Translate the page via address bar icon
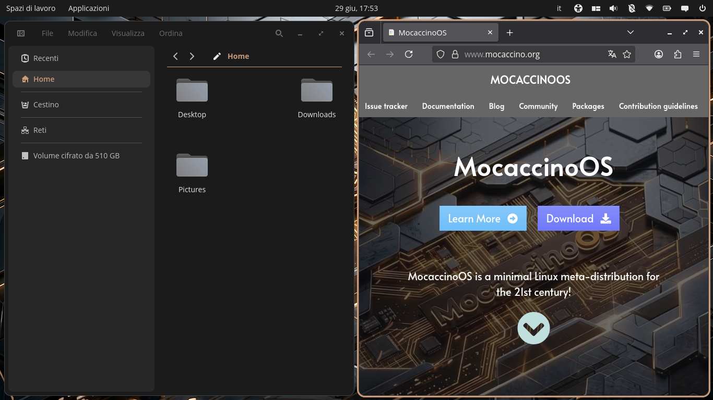 612,54
